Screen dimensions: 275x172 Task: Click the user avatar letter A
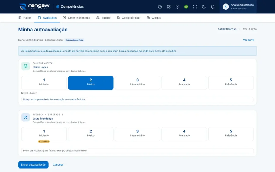pos(226,7)
